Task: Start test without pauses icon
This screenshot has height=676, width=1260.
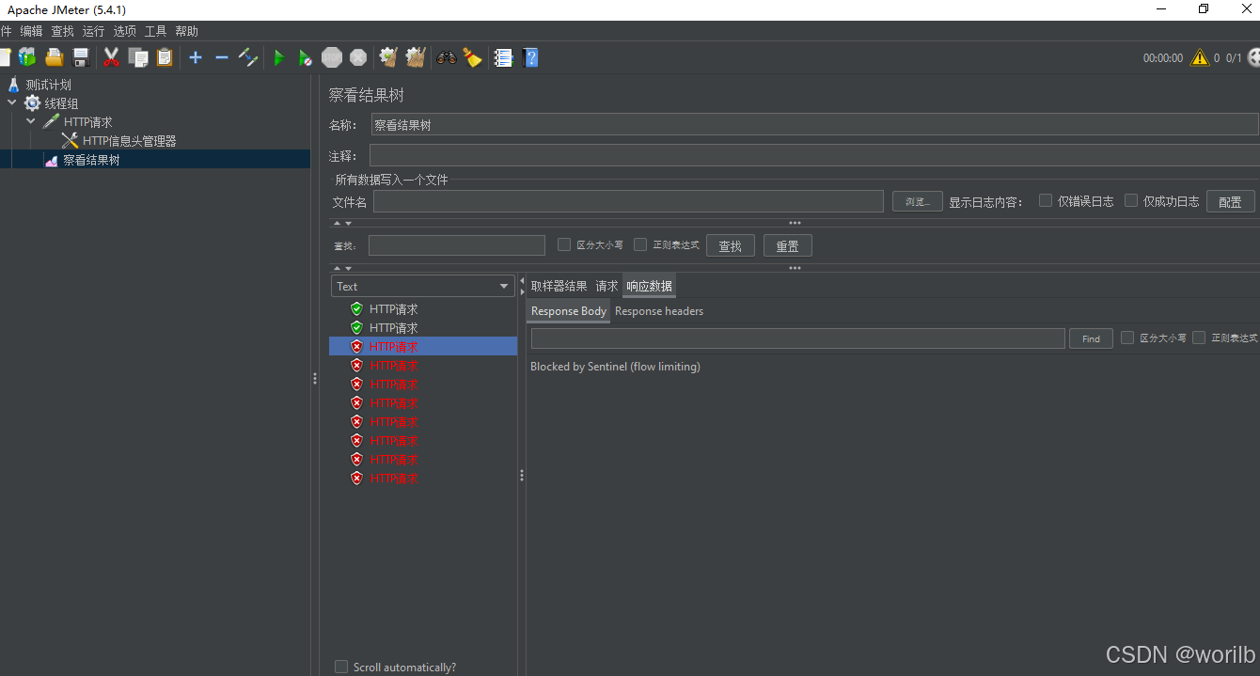Action: (x=306, y=57)
